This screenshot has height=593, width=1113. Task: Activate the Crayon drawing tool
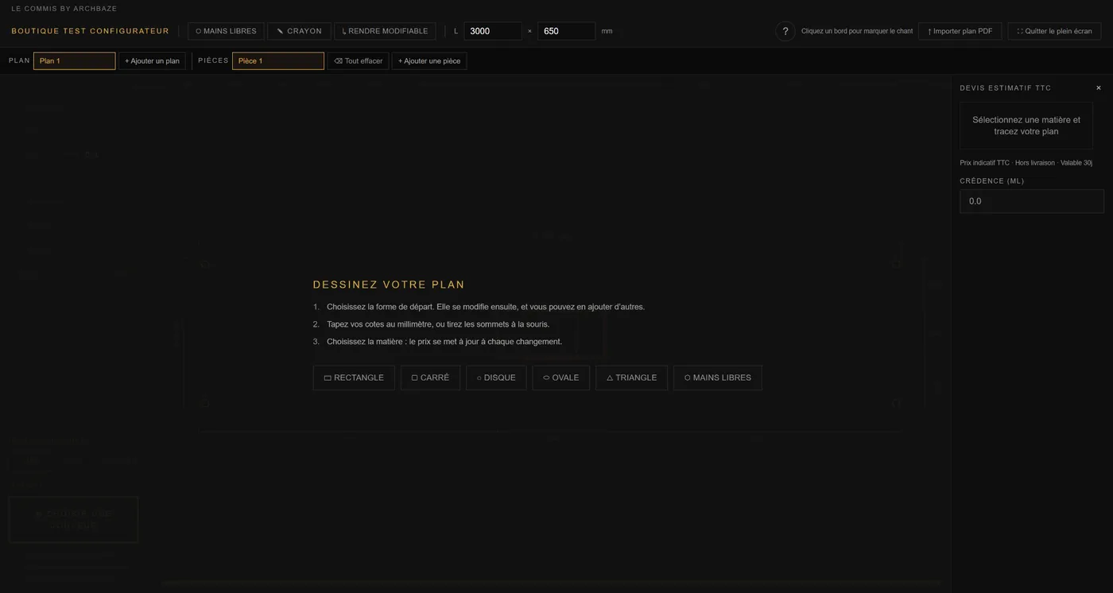point(299,31)
